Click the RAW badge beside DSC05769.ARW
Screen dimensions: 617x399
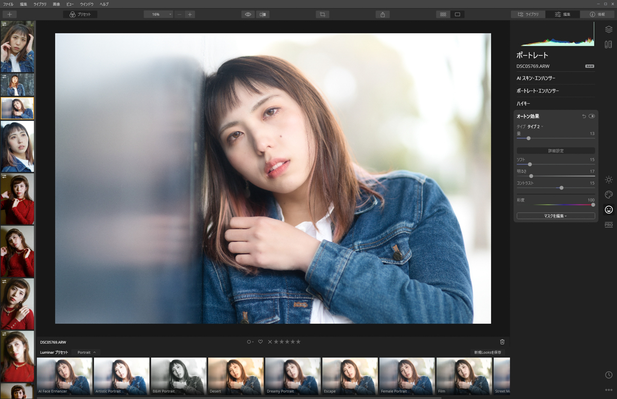590,66
